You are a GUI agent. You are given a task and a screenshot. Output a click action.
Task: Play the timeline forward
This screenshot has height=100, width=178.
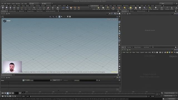10,93
